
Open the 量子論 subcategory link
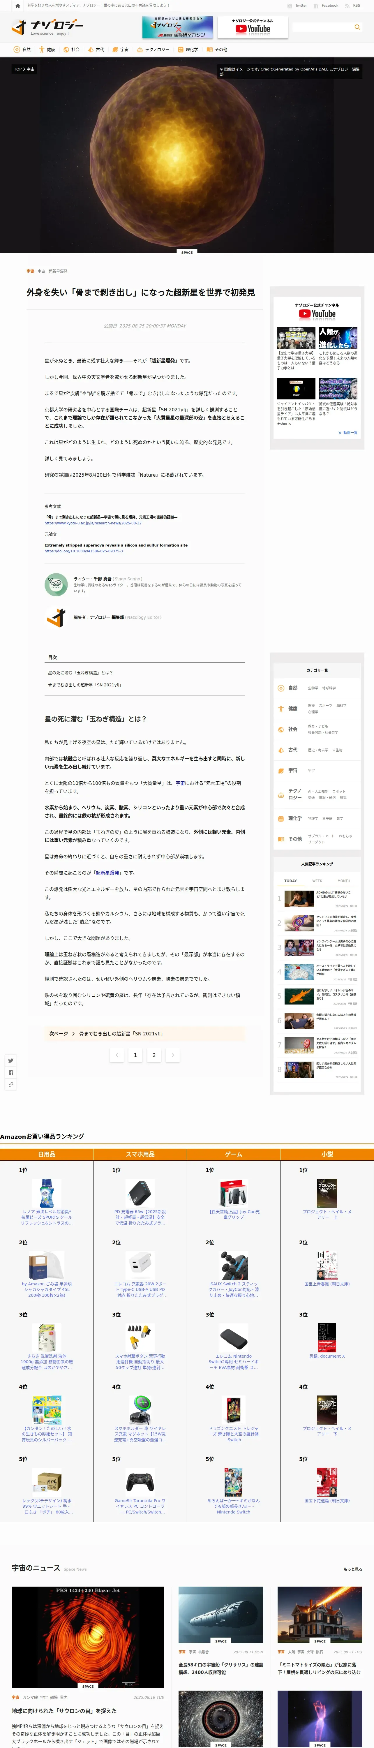(327, 818)
